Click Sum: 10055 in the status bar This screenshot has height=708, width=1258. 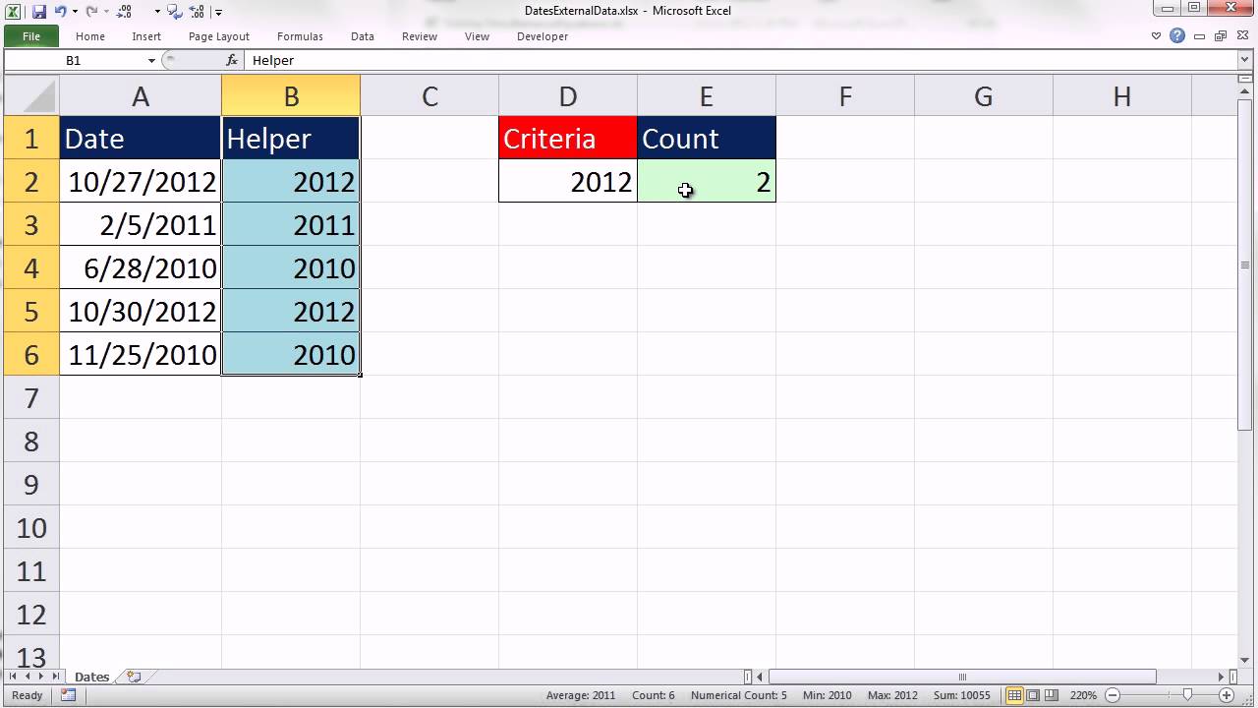[960, 695]
